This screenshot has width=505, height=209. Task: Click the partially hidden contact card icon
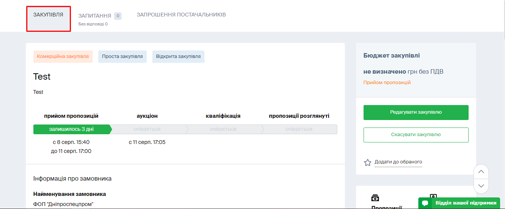tap(433, 196)
